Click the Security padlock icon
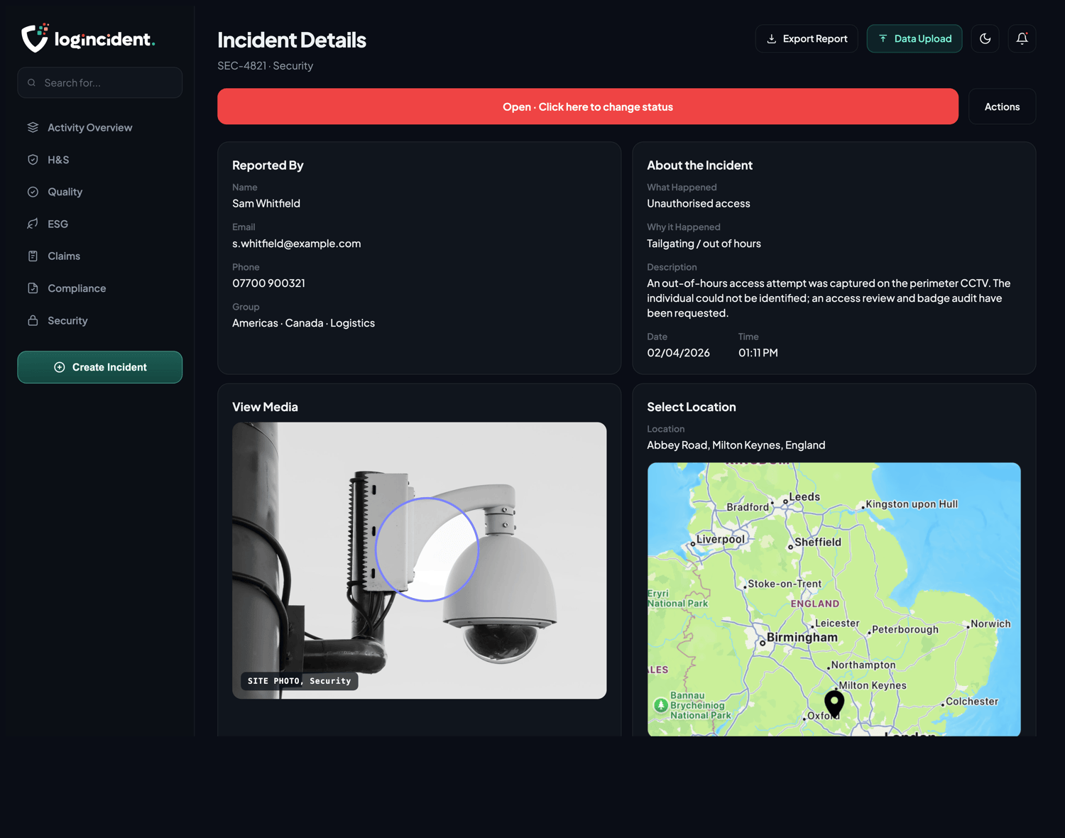Image resolution: width=1065 pixels, height=838 pixels. pos(33,320)
